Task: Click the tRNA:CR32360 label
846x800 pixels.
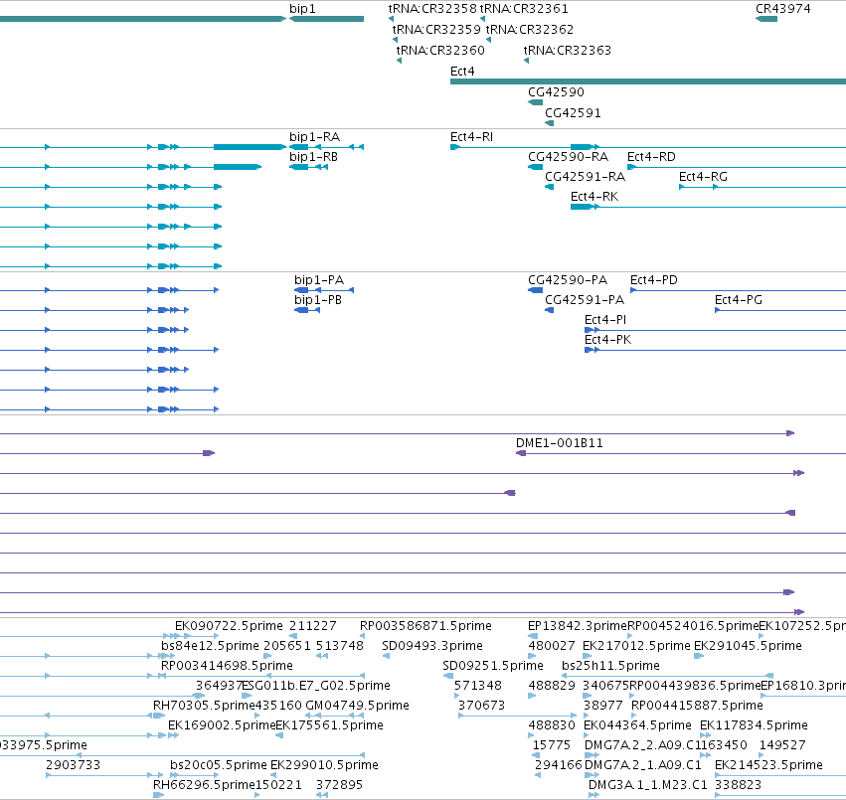Action: [440, 51]
